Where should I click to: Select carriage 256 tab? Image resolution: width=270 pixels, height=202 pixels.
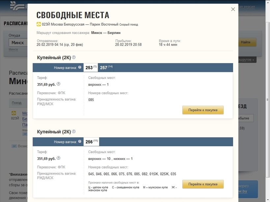pyautogui.click(x=91, y=142)
